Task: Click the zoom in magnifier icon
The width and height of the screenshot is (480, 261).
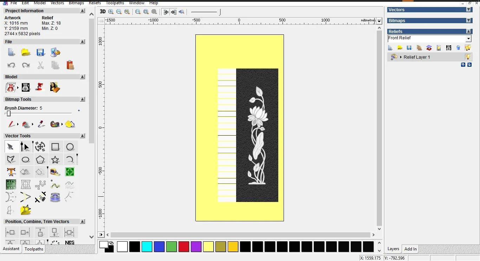Action: click(111, 12)
